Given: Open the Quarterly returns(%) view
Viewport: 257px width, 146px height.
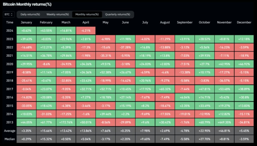Looking at the screenshot, I should [x=118, y=14].
